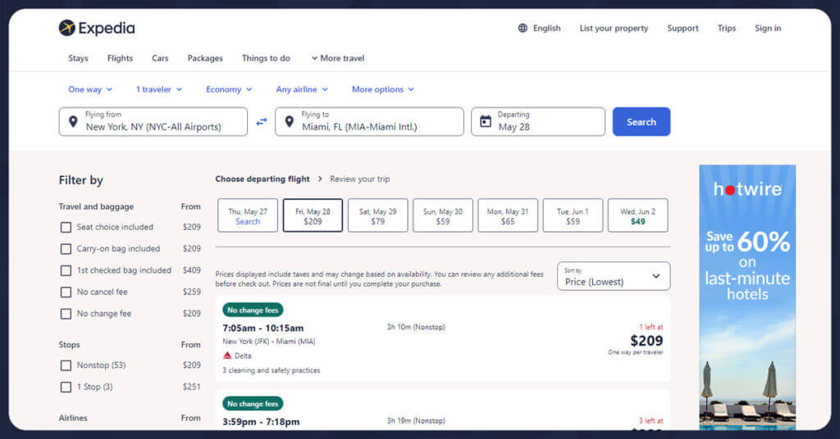Click the Departing May 28 field
The image size is (840, 439).
point(538,122)
